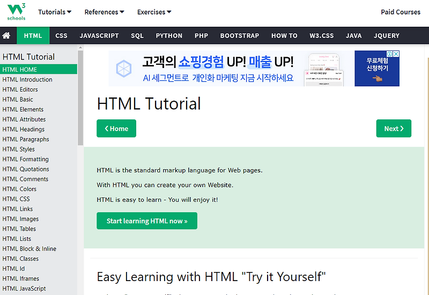Open HTML Paragraphs in sidebar

pos(39,139)
